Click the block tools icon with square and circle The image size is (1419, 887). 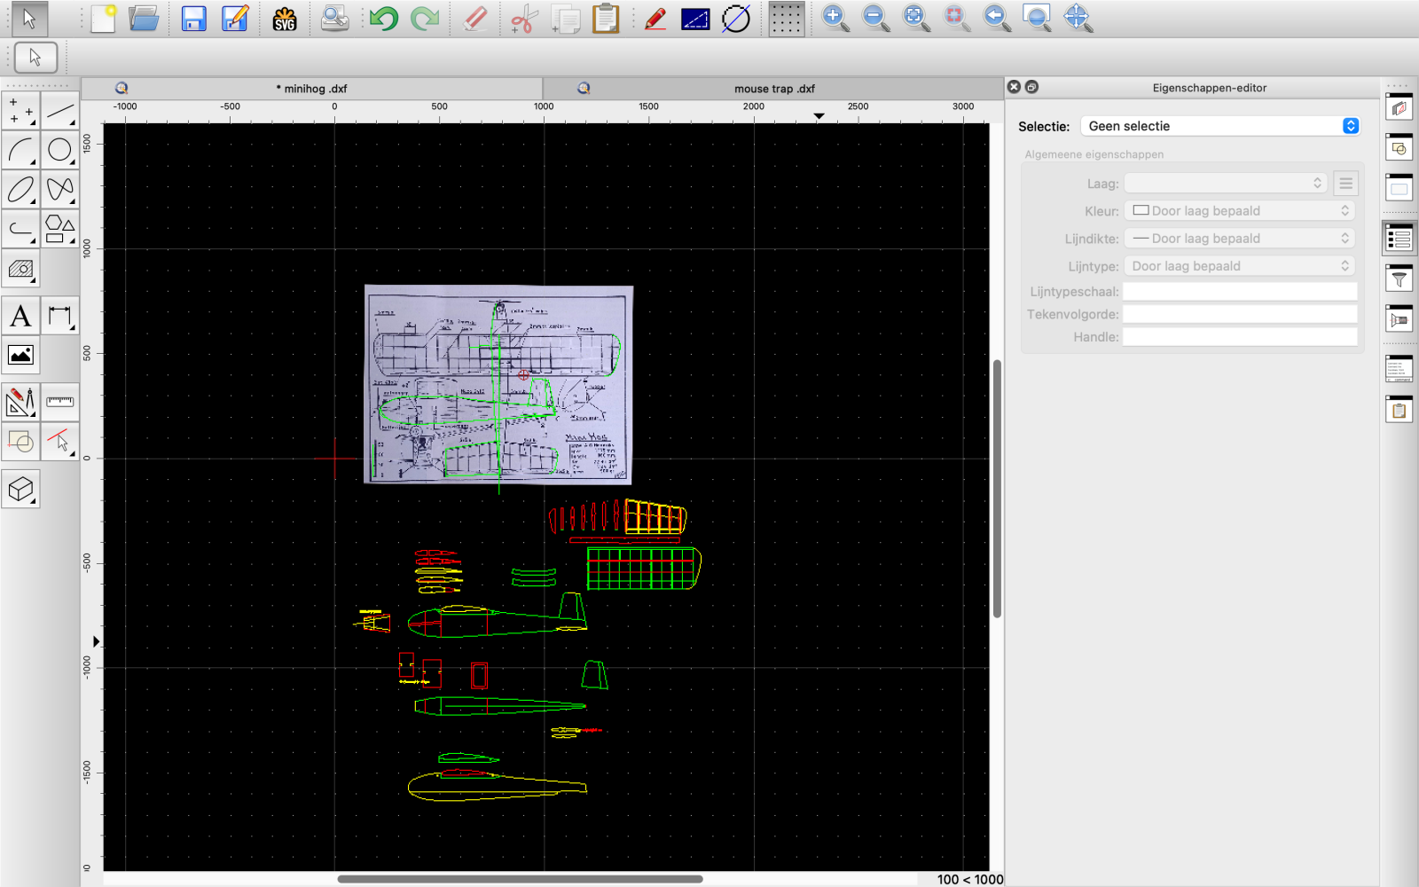pos(20,441)
